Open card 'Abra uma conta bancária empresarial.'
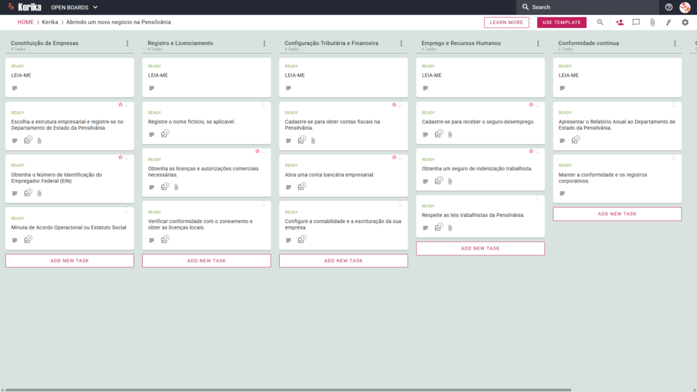This screenshot has height=392, width=697. click(x=344, y=176)
